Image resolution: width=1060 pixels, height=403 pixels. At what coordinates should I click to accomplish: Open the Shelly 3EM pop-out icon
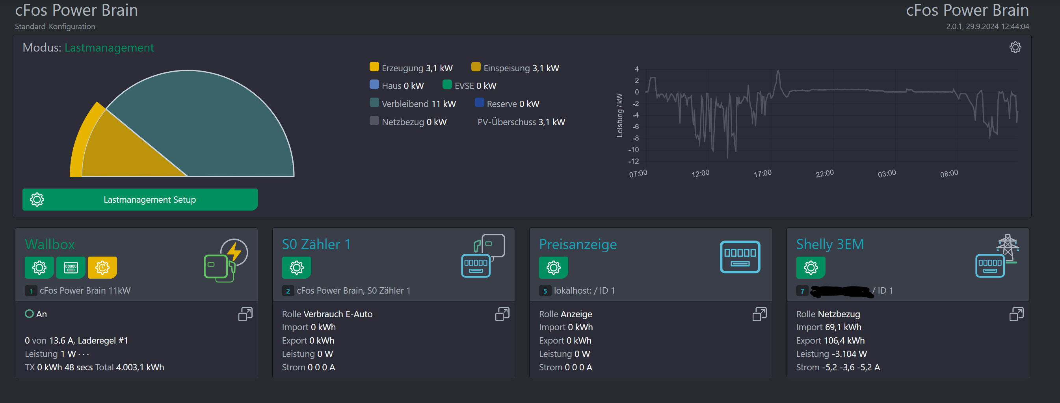click(x=1016, y=314)
